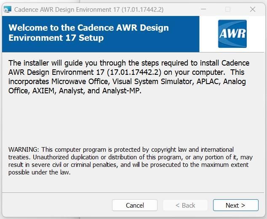Click the installer icon in the title bar
This screenshot has height=219, width=267.
click(8, 9)
